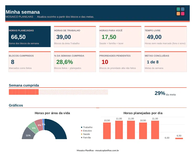Click 'Metas da semana' caption
Viewport: 195px width, 157px height.
[154, 68]
